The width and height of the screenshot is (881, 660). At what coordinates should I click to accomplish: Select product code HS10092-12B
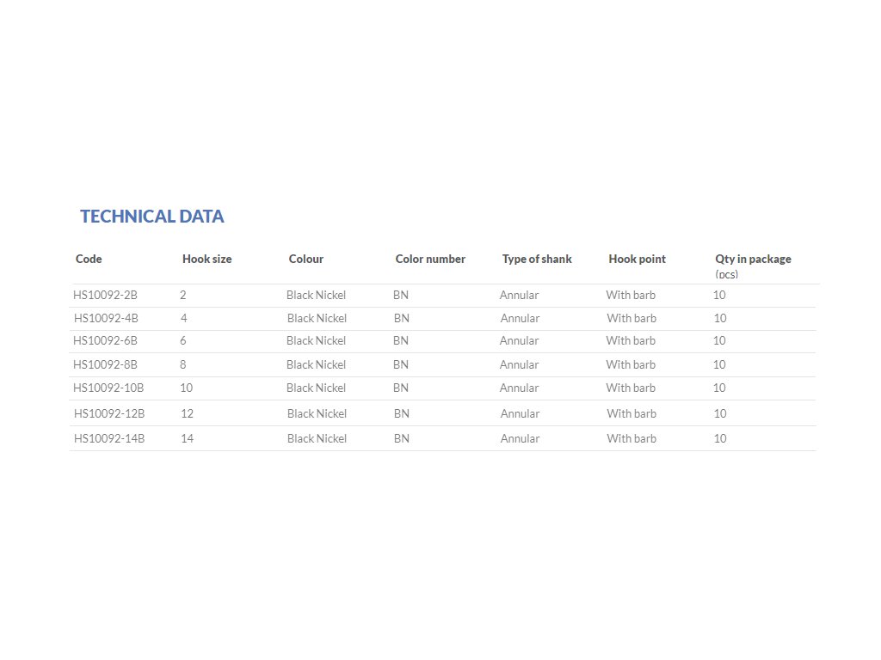click(x=109, y=413)
